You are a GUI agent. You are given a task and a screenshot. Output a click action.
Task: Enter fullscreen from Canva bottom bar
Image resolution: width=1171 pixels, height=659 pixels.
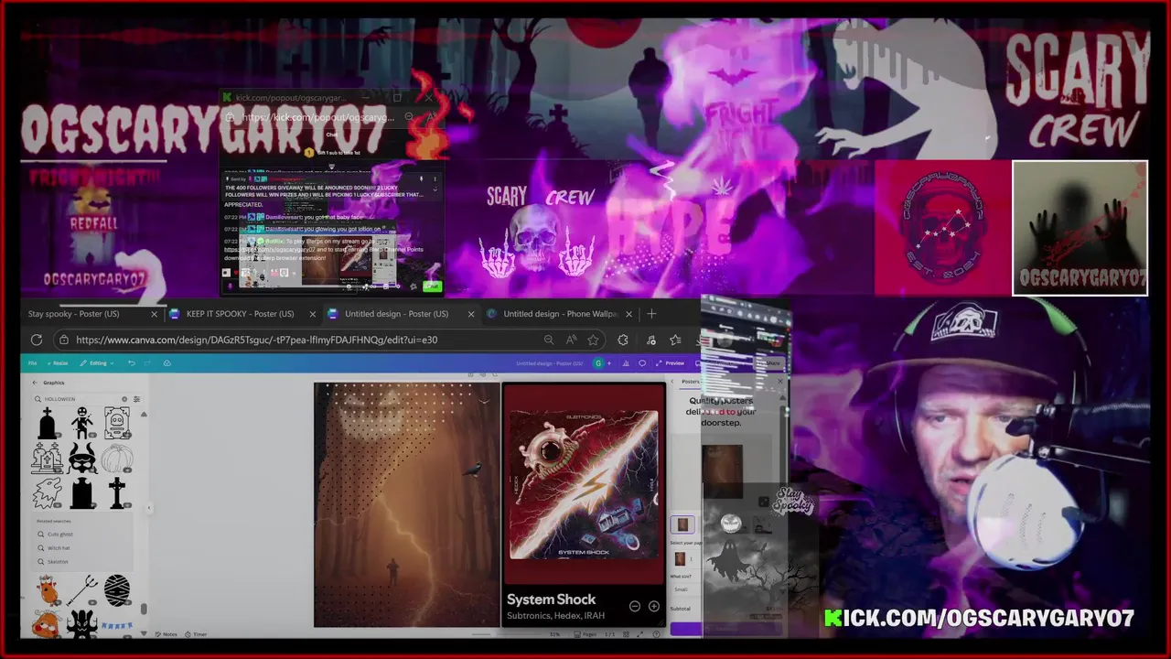[639, 634]
